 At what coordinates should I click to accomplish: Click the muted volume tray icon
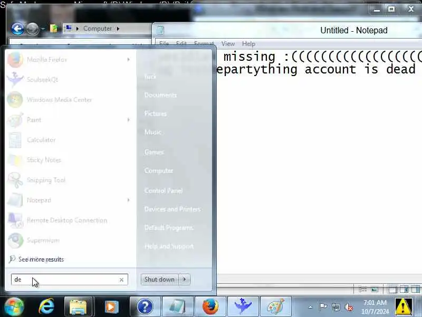pyautogui.click(x=349, y=307)
